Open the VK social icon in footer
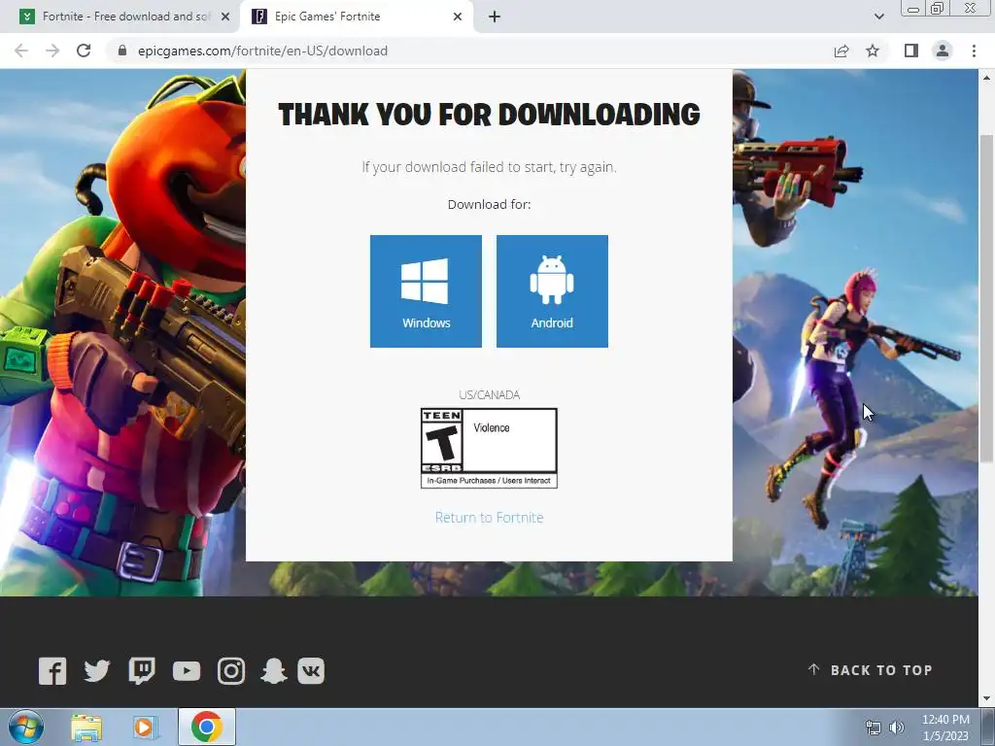This screenshot has width=995, height=746. (311, 671)
